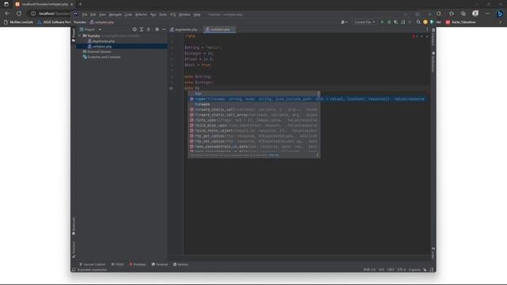Screen dimensions: 507x285
Task: Open Project panel gear options
Action: tap(157, 29)
